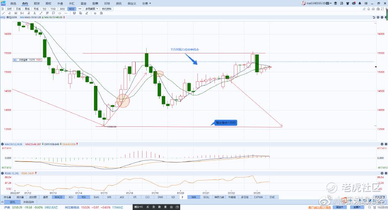Click the magnet snap drawing icon
Viewport: 388px width, 210px height.
(x=74, y=13)
